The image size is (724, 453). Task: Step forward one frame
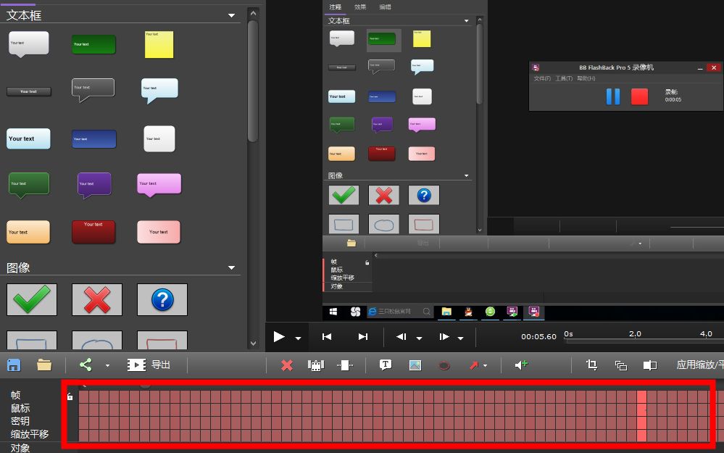444,336
